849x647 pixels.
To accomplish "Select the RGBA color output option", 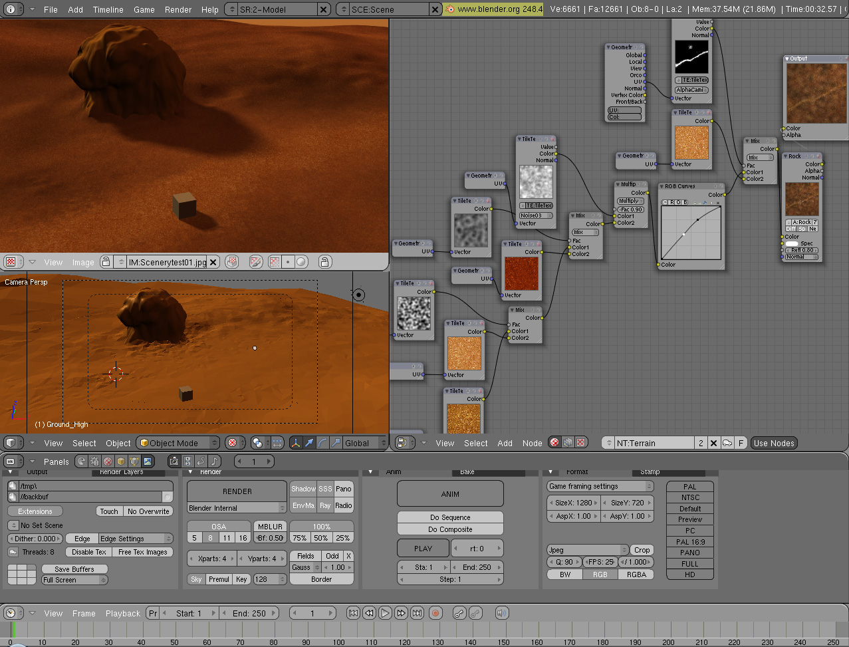I will 636,575.
